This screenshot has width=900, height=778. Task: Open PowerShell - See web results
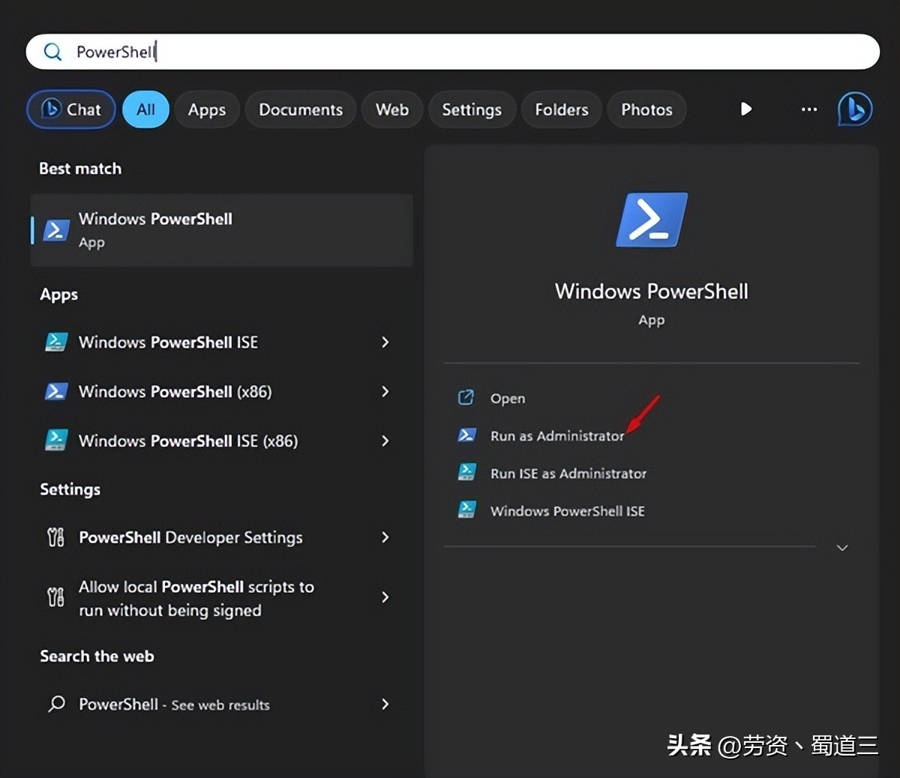(174, 705)
